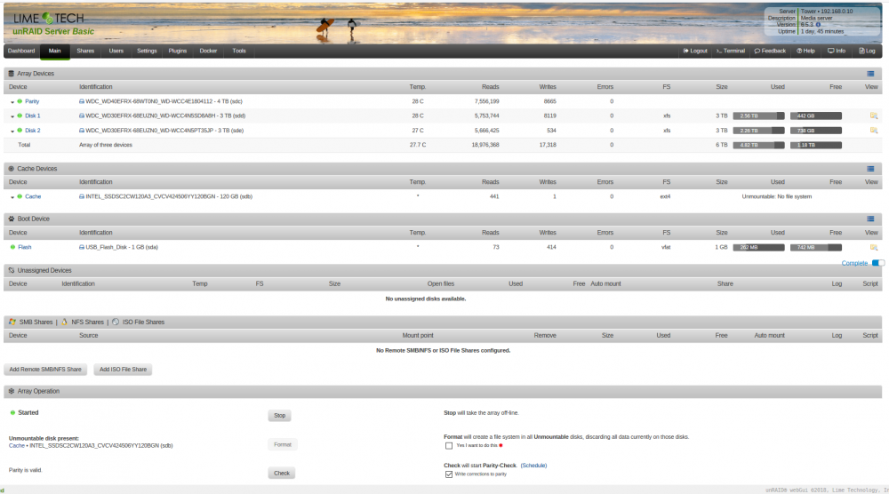Viewport: 889px width, 494px height.
Task: Click Logout in the top bar
Action: pyautogui.click(x=695, y=51)
